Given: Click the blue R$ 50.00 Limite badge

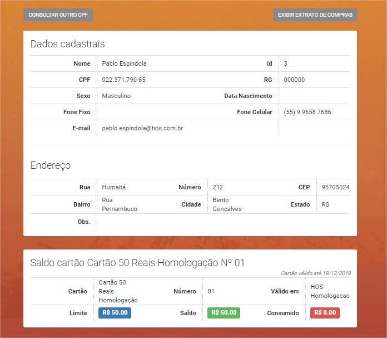Looking at the screenshot, I should point(115,313).
